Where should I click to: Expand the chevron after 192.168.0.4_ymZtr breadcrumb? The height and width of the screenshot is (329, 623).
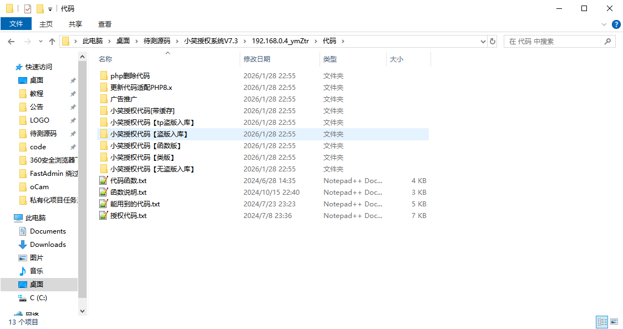[x=316, y=41]
